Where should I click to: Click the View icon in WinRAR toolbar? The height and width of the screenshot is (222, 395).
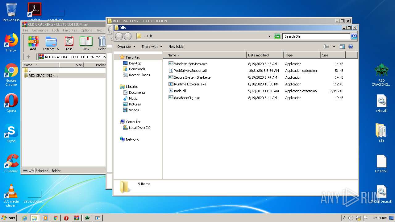coord(86,43)
